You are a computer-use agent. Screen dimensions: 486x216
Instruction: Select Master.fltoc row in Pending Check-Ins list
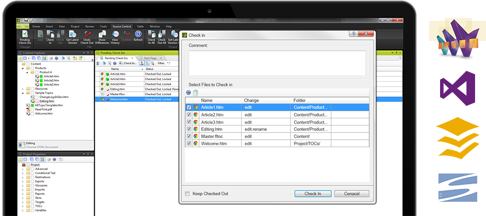(x=137, y=94)
